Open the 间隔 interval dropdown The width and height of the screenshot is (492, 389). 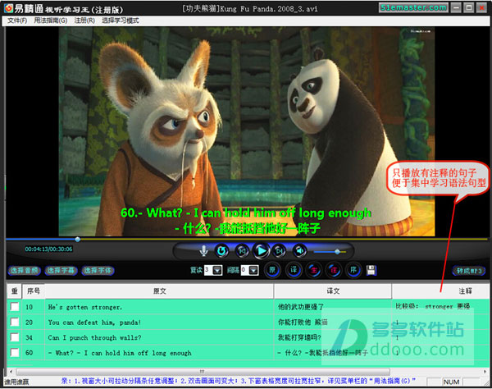(254, 270)
